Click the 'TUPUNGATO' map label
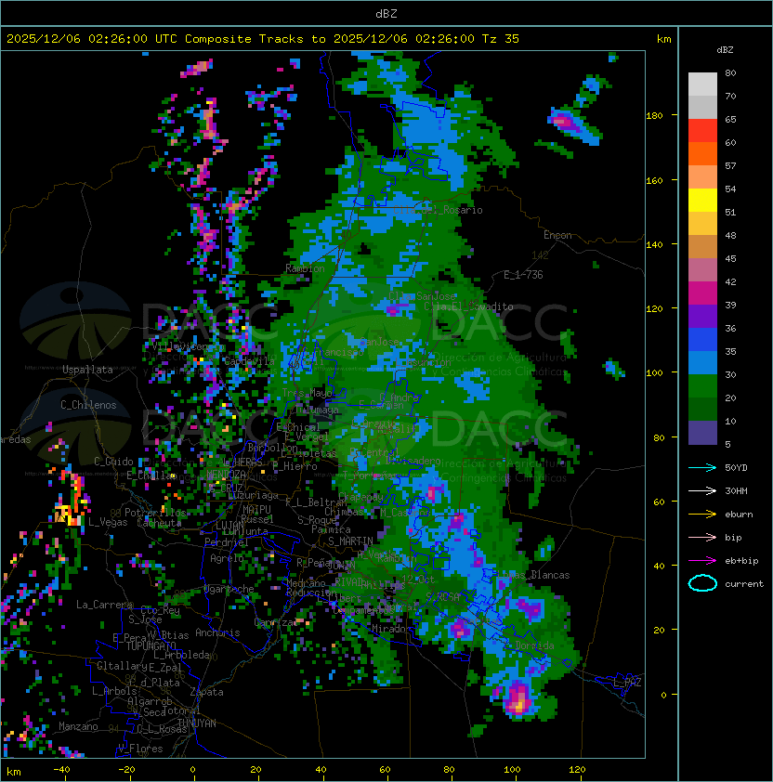 click(x=151, y=645)
